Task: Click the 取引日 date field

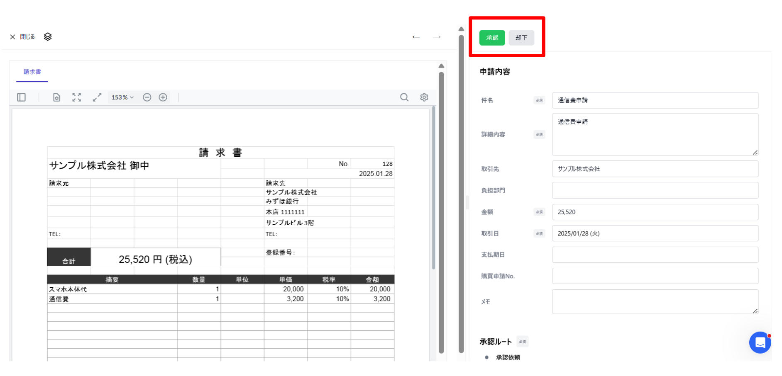Action: [655, 233]
